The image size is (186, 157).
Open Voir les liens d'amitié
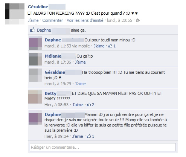[85, 20]
